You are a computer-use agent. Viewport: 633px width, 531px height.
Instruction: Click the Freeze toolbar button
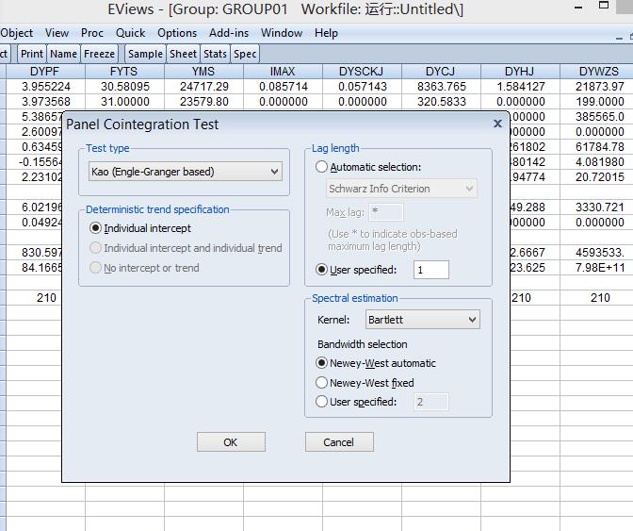(x=99, y=54)
